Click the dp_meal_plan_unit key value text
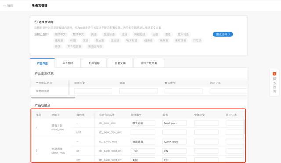Screen dimensions: 281x163 [x=110, y=132]
